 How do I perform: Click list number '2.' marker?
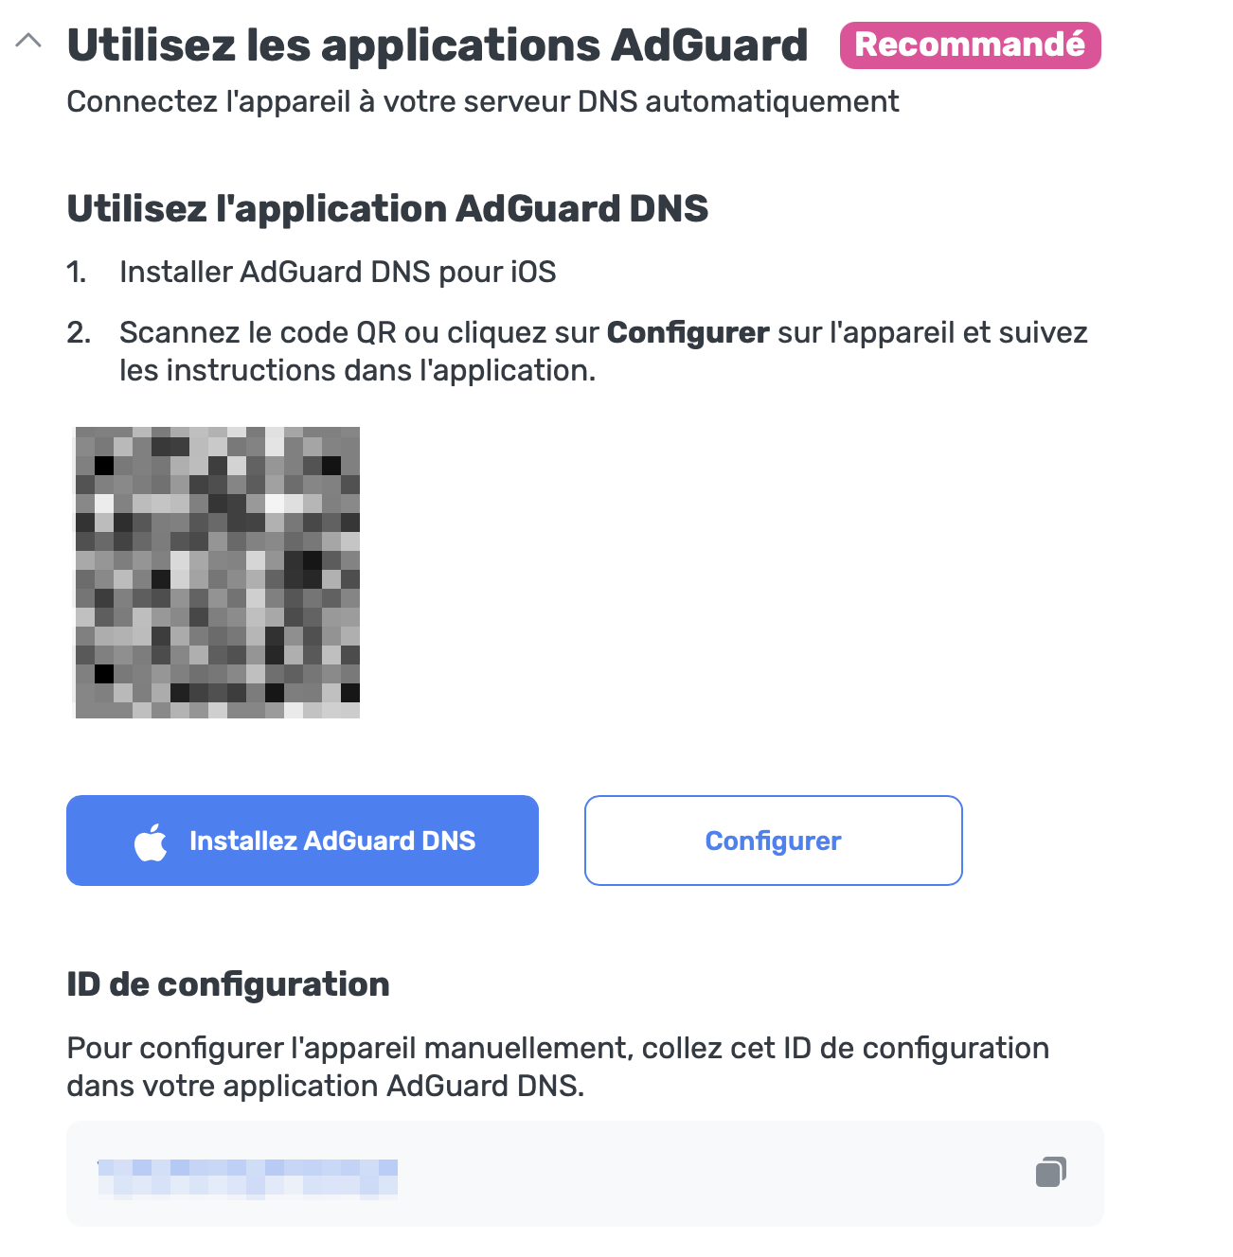[79, 333]
